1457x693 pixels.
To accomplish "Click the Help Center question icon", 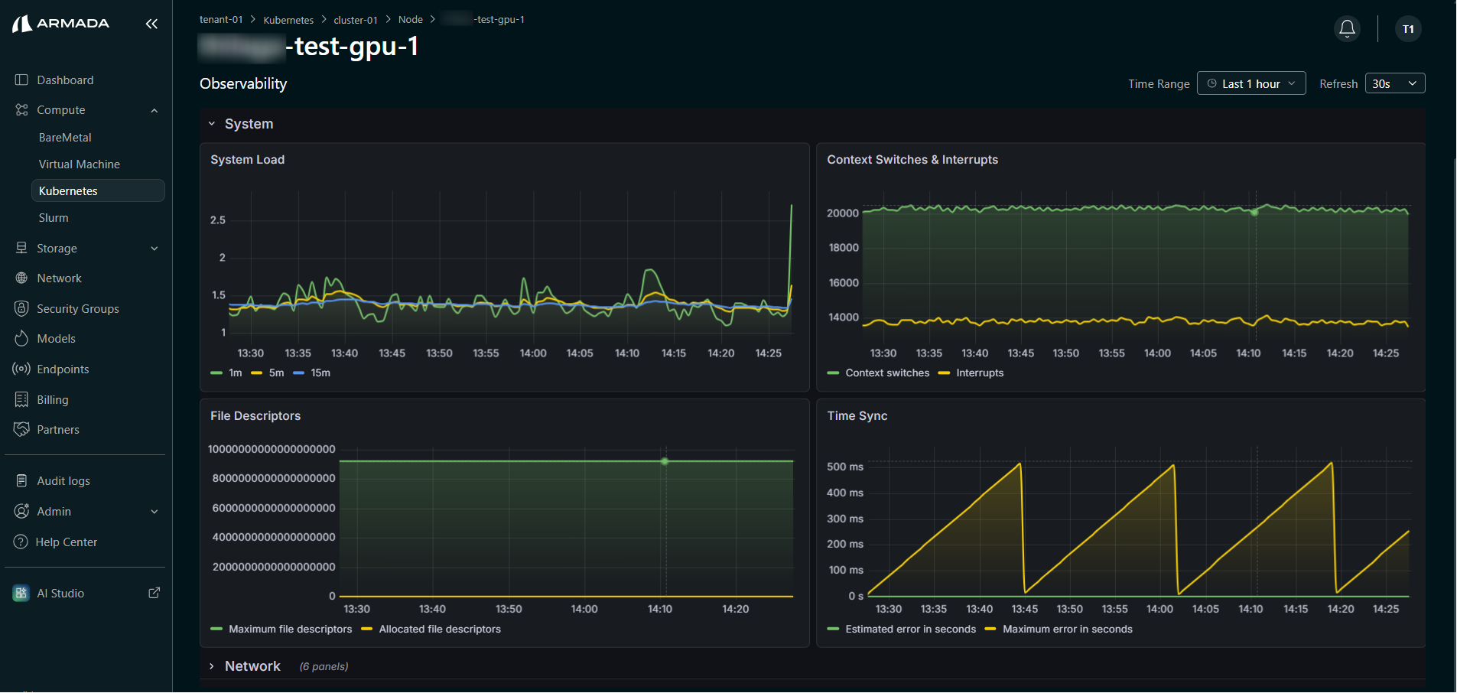I will 21,542.
